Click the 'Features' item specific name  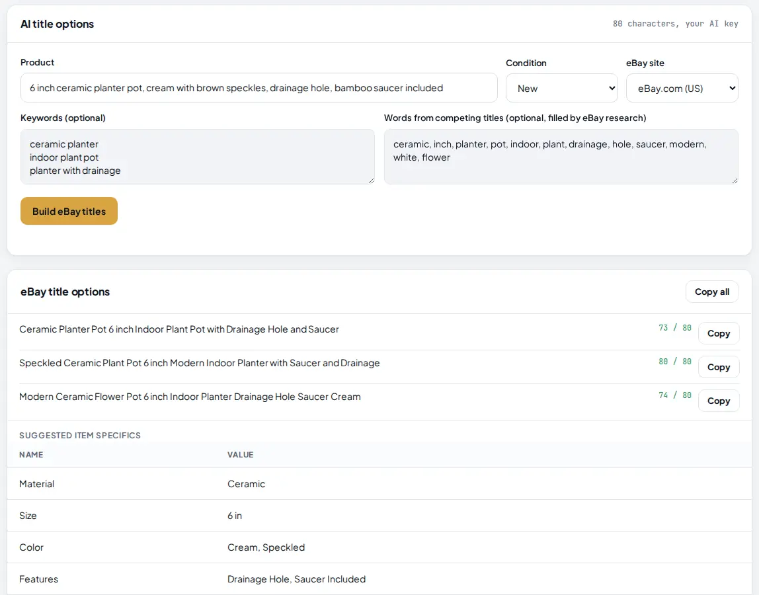click(39, 579)
